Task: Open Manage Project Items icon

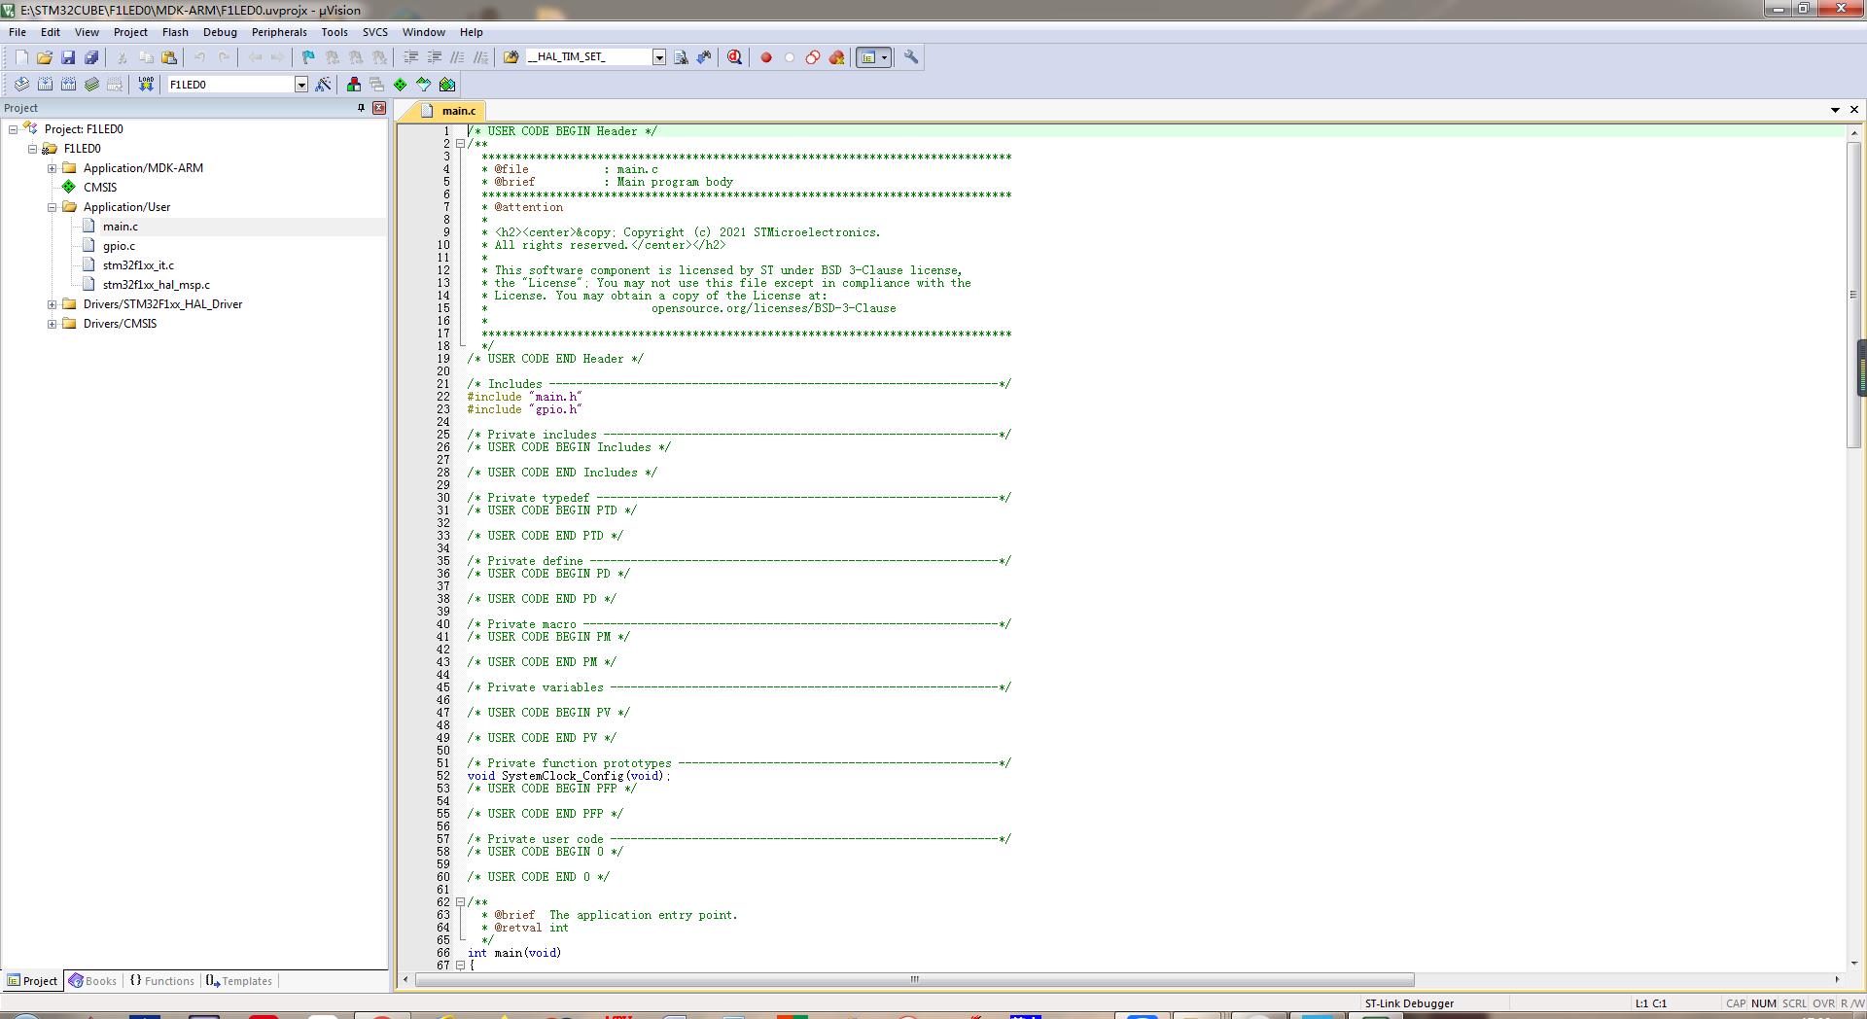Action: click(354, 85)
